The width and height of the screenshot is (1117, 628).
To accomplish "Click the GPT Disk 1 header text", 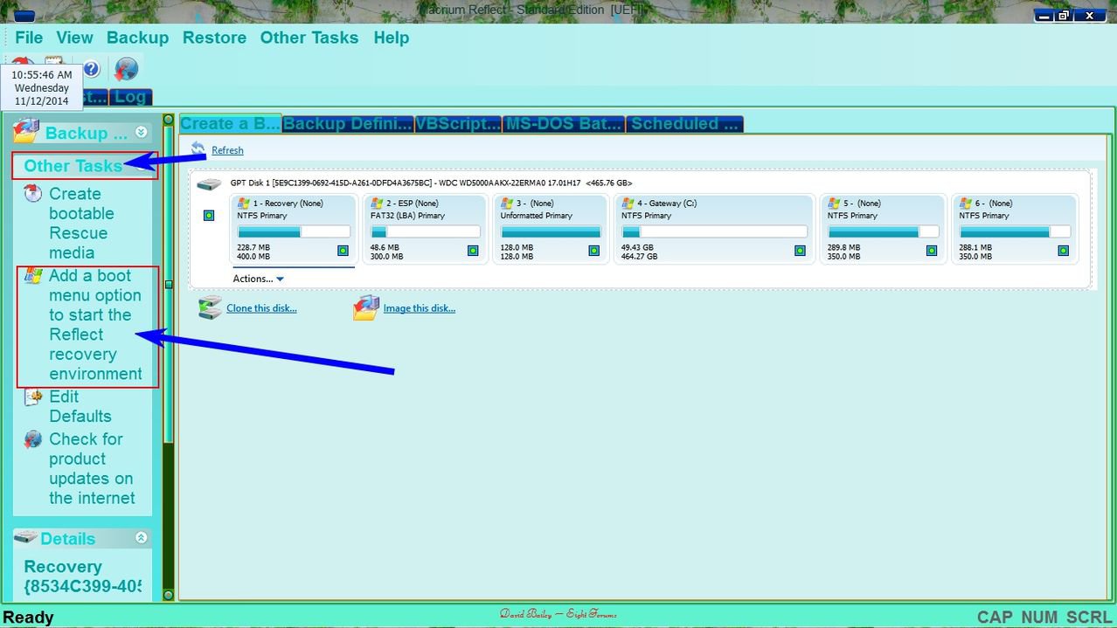I will tap(431, 183).
